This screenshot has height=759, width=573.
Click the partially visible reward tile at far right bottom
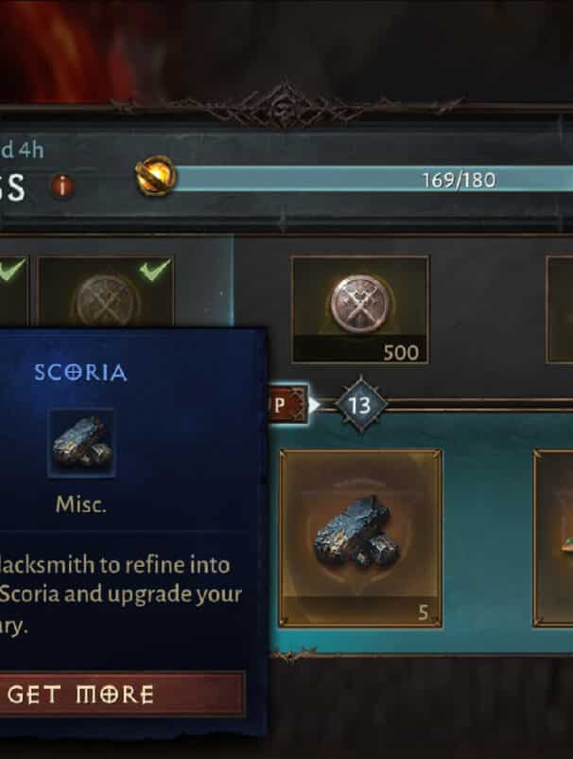(x=554, y=538)
